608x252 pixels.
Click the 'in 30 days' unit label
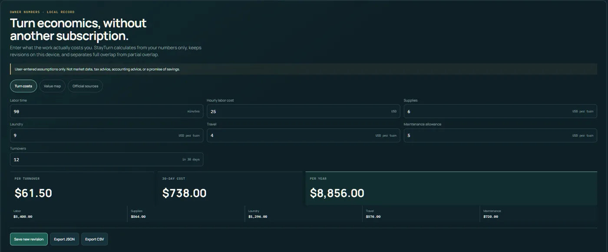click(x=191, y=160)
